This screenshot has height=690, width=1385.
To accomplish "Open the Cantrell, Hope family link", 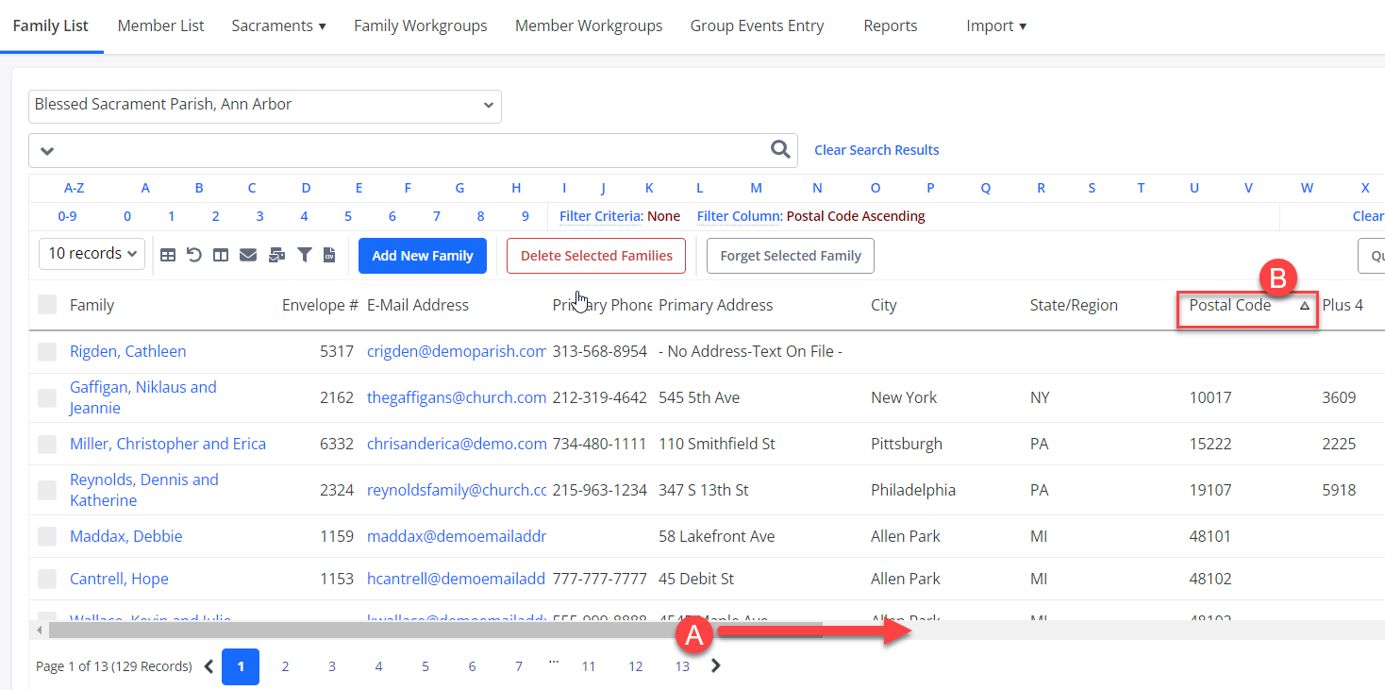I will pyautogui.click(x=119, y=579).
